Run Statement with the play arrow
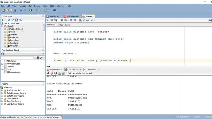The image size is (212, 119). point(48,20)
